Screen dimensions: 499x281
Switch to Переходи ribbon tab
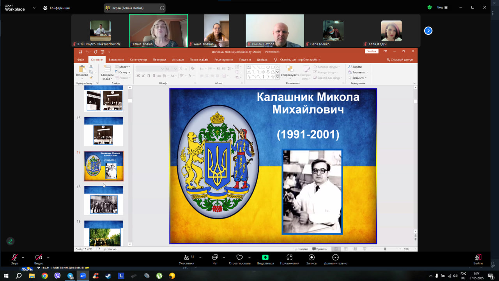[x=159, y=60]
